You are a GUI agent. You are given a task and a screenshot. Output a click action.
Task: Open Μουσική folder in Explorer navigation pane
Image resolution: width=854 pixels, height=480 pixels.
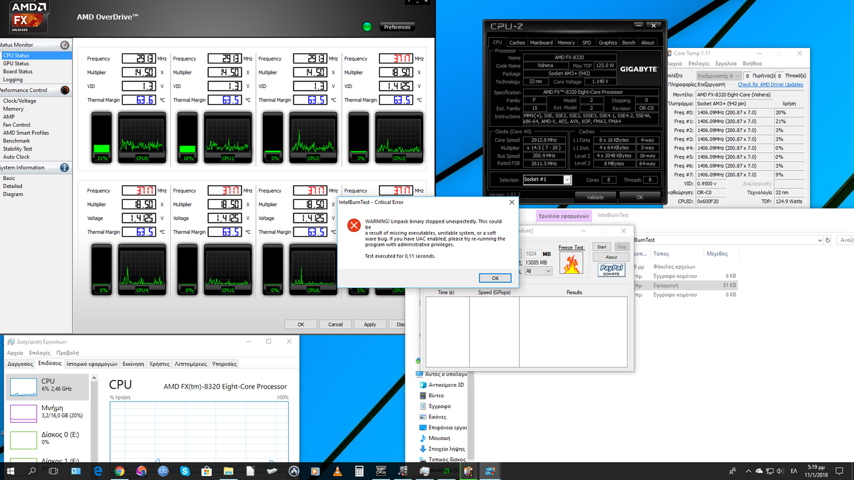coord(439,438)
